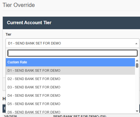The image size is (140, 117).
Task: Click the 3/5/2026 date cell
Action: (x=11, y=116)
